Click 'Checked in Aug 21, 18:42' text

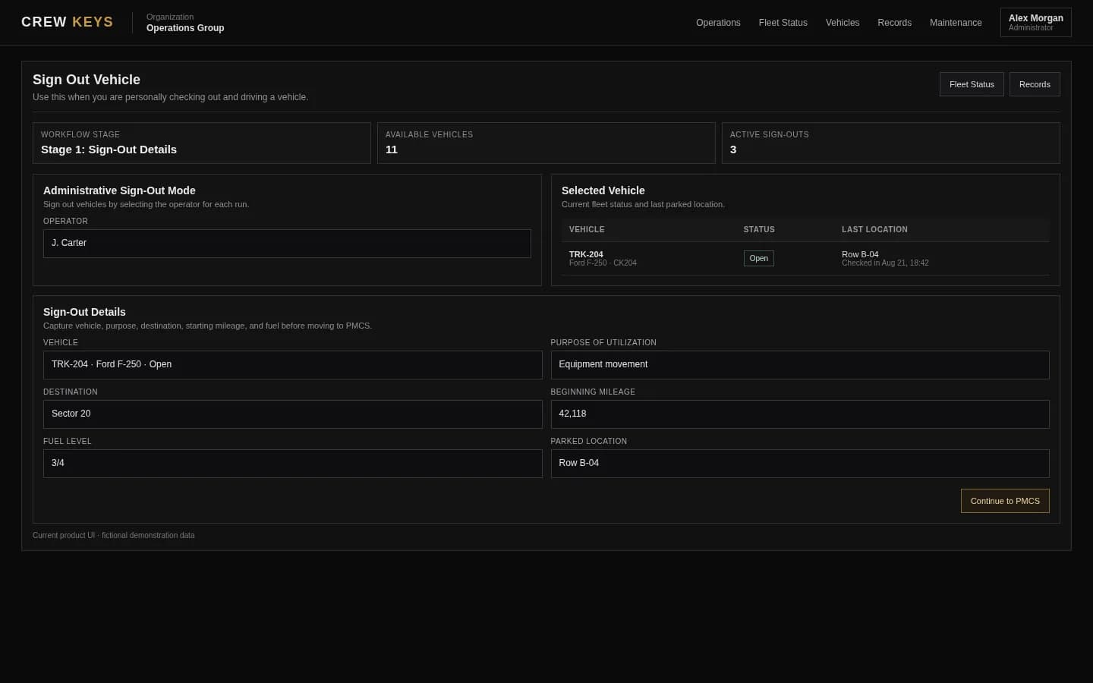click(885, 263)
